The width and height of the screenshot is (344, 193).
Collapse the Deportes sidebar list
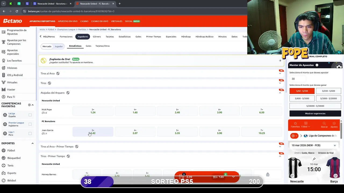click(33, 143)
